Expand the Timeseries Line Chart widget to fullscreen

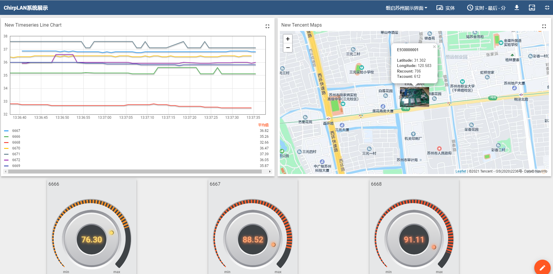(267, 26)
